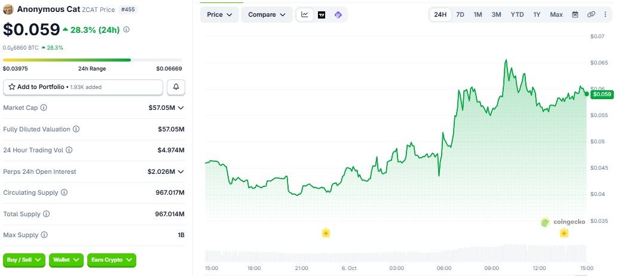This screenshot has height=276, width=618.
Task: Open the calendar date range picker
Action: pyautogui.click(x=575, y=14)
